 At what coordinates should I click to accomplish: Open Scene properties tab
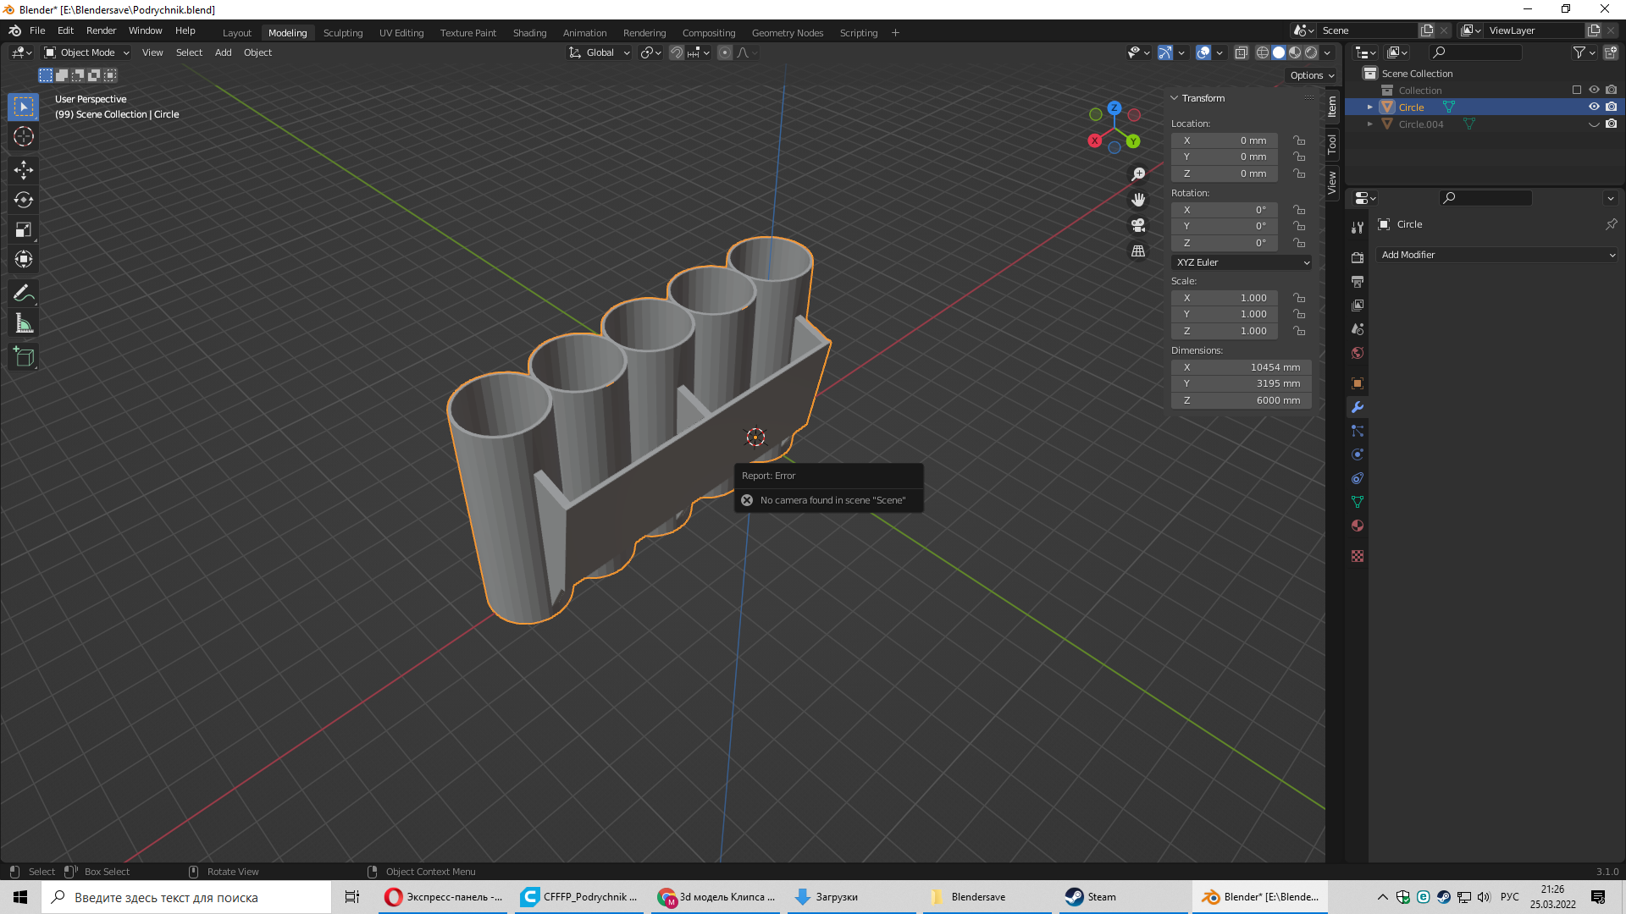coord(1358,329)
